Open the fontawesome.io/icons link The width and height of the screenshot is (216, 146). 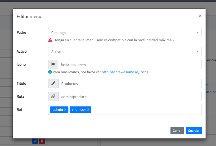point(125,72)
